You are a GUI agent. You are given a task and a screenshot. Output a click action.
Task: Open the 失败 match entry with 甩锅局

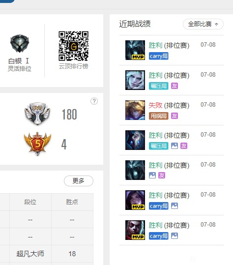click(x=172, y=110)
